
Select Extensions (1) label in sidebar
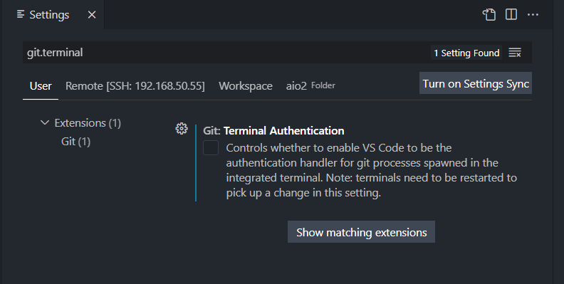(x=88, y=123)
